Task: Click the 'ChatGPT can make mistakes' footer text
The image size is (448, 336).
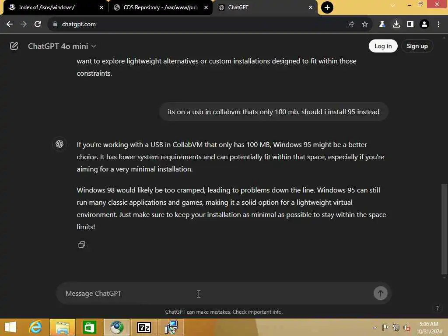Action: [x=224, y=311]
